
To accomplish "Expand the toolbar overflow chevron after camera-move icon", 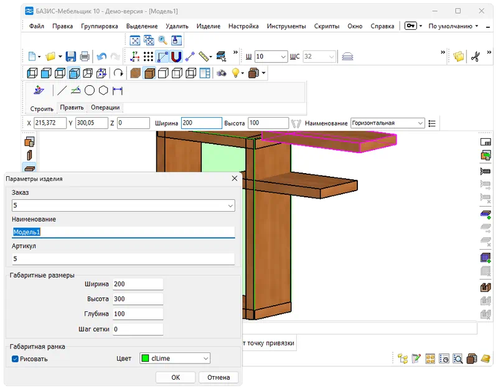I will coord(235,52).
